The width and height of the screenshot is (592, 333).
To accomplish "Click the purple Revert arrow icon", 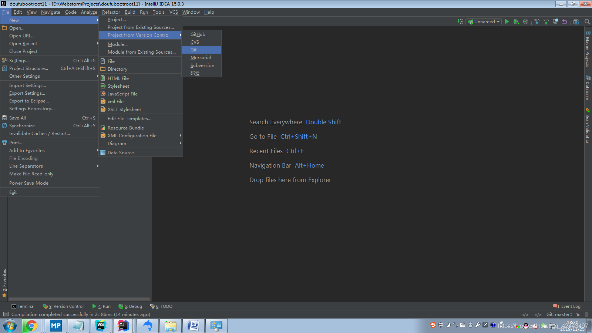I will click(x=565, y=21).
